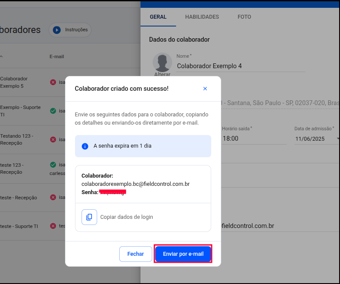Click the info icon beside password expiry notice
Viewport: 340px width, 284px height.
[x=85, y=146]
